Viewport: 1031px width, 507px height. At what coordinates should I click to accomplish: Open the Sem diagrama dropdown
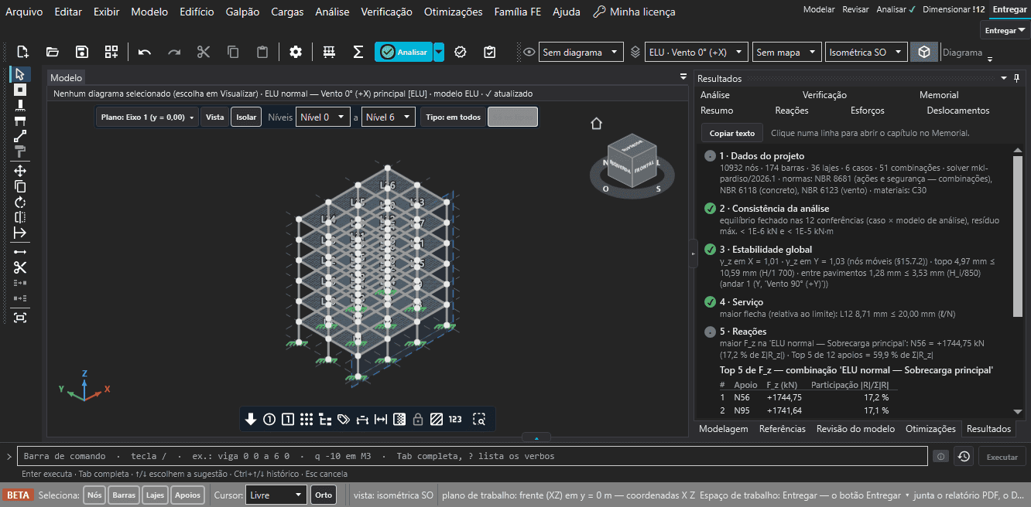tap(581, 53)
